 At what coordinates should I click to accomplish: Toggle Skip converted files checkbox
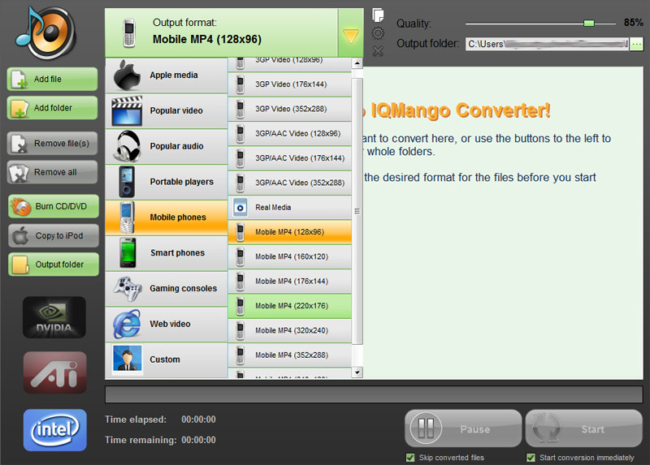(410, 458)
